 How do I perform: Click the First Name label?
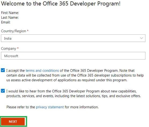click(x=10, y=13)
